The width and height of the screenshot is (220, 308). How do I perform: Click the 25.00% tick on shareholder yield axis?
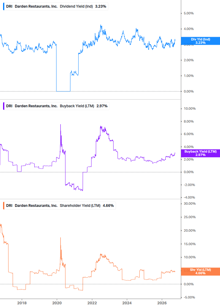pyautogui.click(x=190, y=217)
